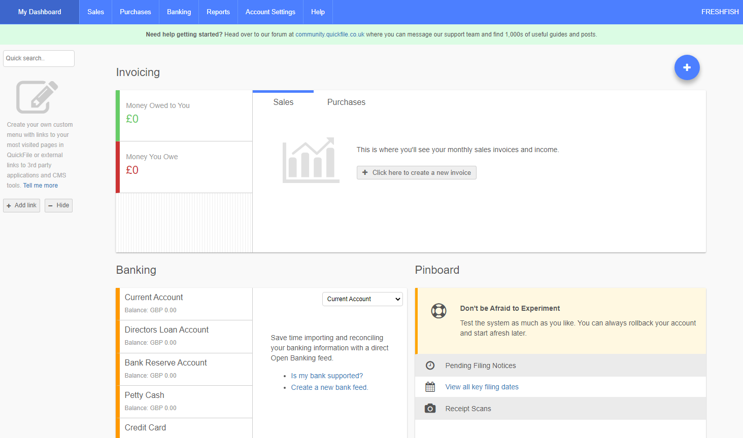Follow the 'Create a new bank feed' link
Image resolution: width=743 pixels, height=438 pixels.
click(329, 387)
